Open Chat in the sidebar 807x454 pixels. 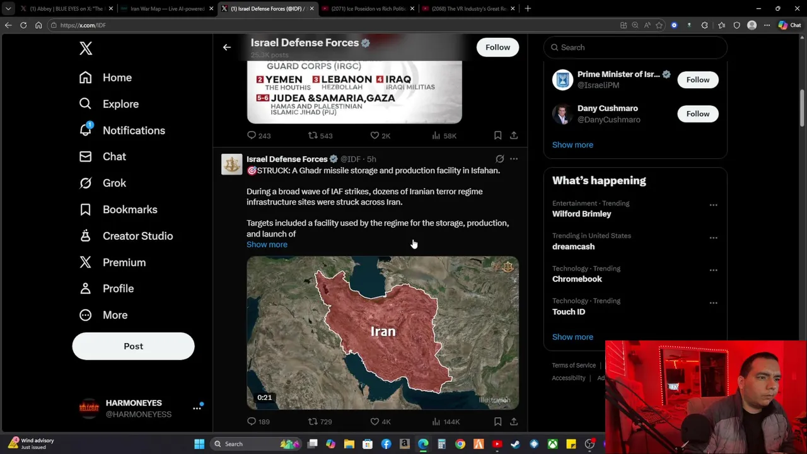point(102,156)
